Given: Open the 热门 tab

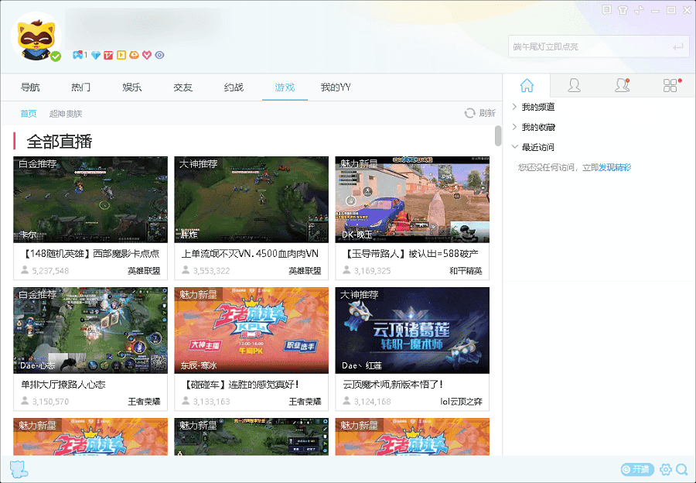Looking at the screenshot, I should click(80, 87).
